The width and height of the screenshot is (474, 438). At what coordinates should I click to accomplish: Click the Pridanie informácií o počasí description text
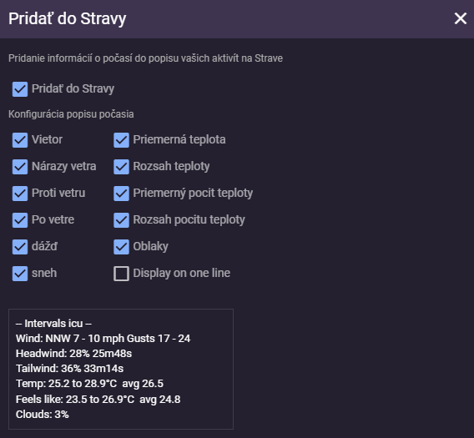coord(145,58)
